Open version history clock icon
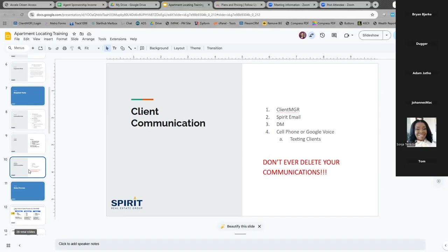Viewport: 448px width, 252px height. pyautogui.click(x=322, y=35)
